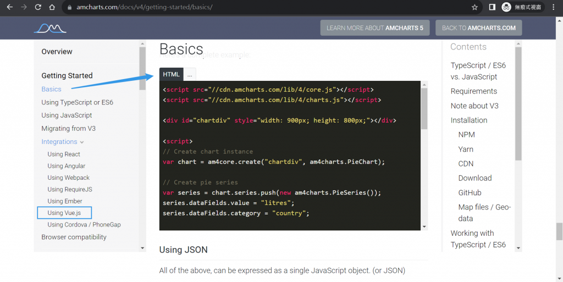This screenshot has height=282, width=563.
Task: Open the browser side panel icon
Action: click(x=492, y=7)
